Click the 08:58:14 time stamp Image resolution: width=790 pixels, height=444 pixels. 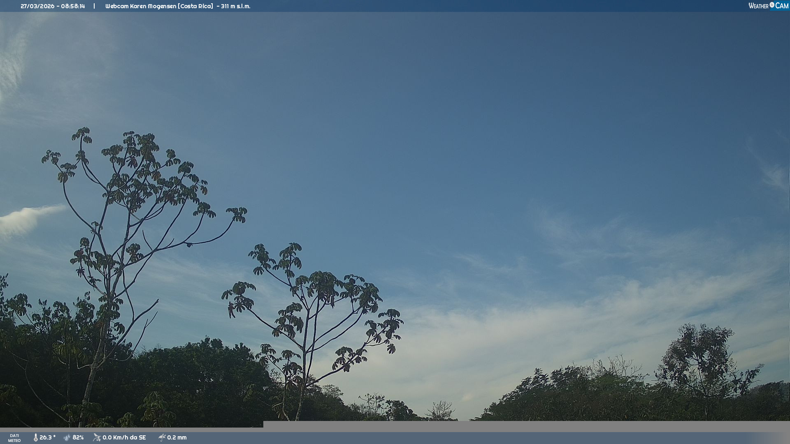click(73, 6)
